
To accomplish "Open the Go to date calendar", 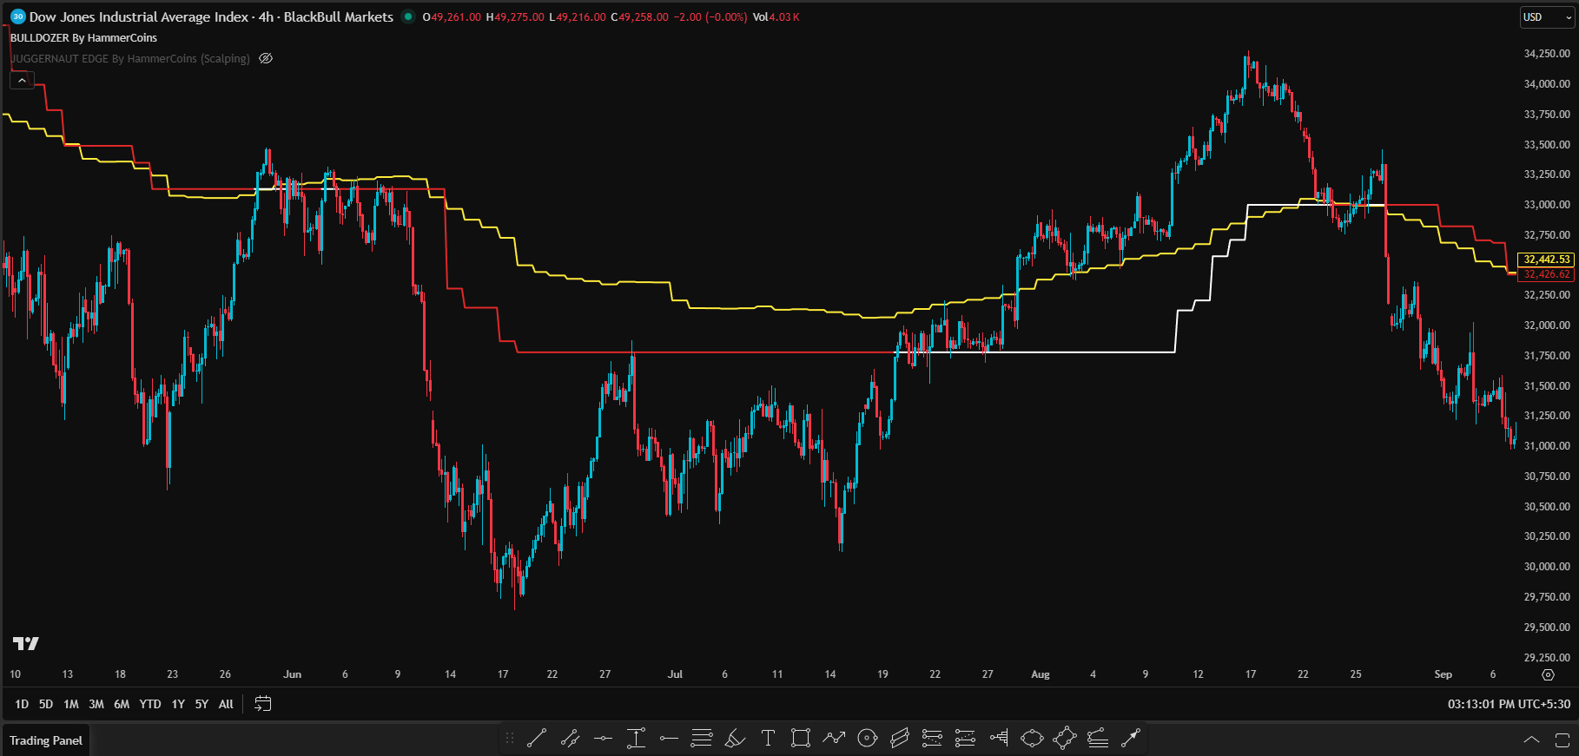I will point(262,704).
